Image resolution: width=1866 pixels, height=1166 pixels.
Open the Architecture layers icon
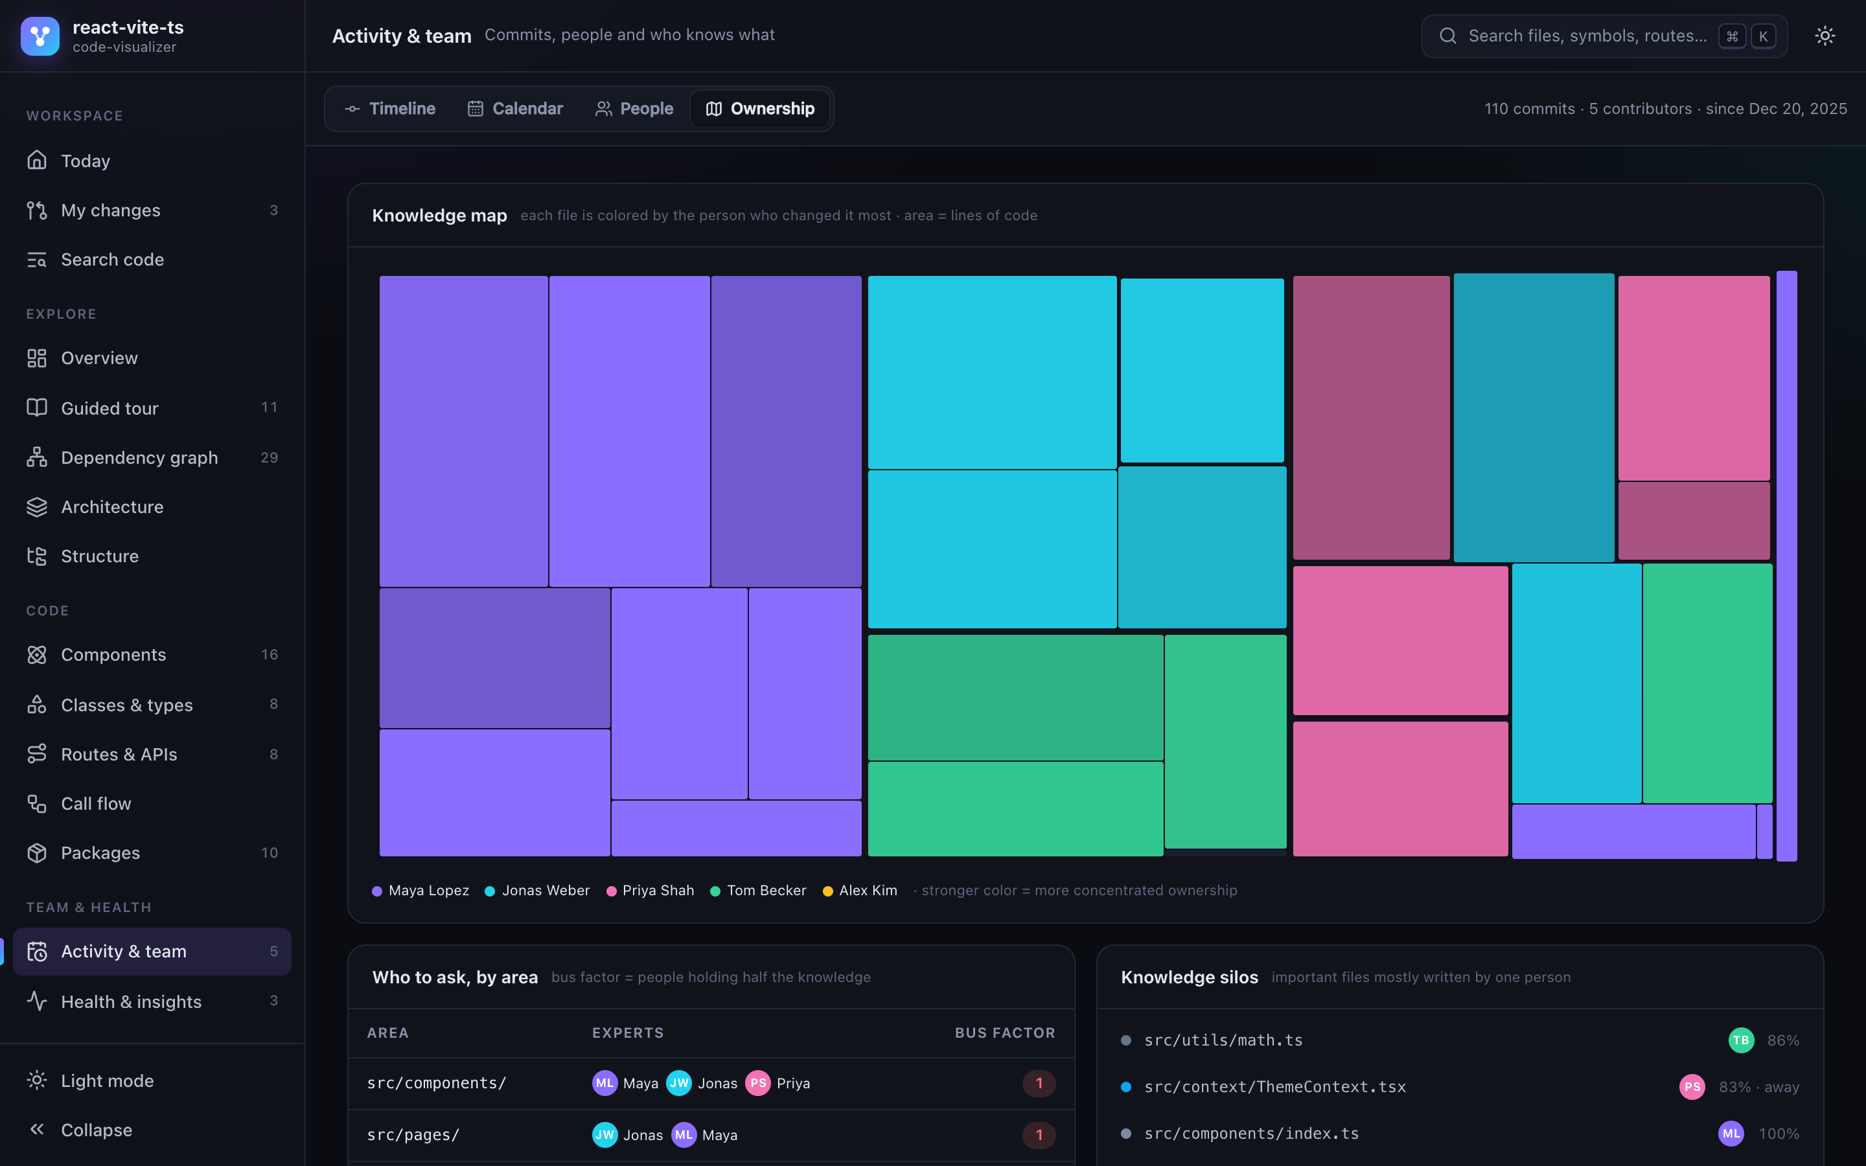point(37,507)
